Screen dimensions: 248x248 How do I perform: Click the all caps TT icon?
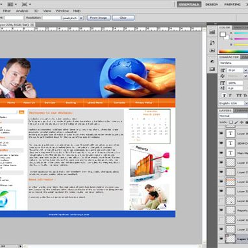point(238,95)
